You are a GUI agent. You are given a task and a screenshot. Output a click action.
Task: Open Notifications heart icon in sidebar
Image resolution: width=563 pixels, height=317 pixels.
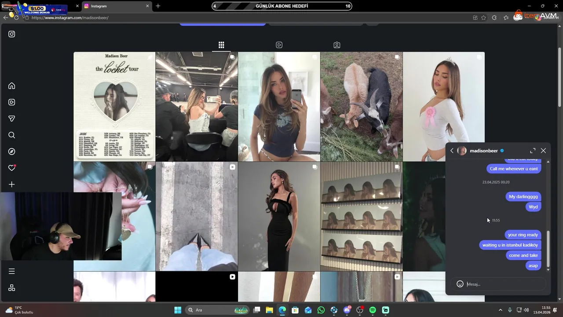(x=12, y=168)
